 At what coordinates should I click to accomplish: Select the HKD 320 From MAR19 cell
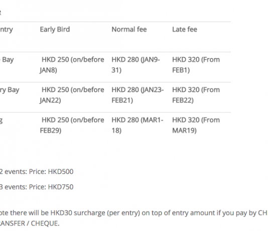pos(196,125)
